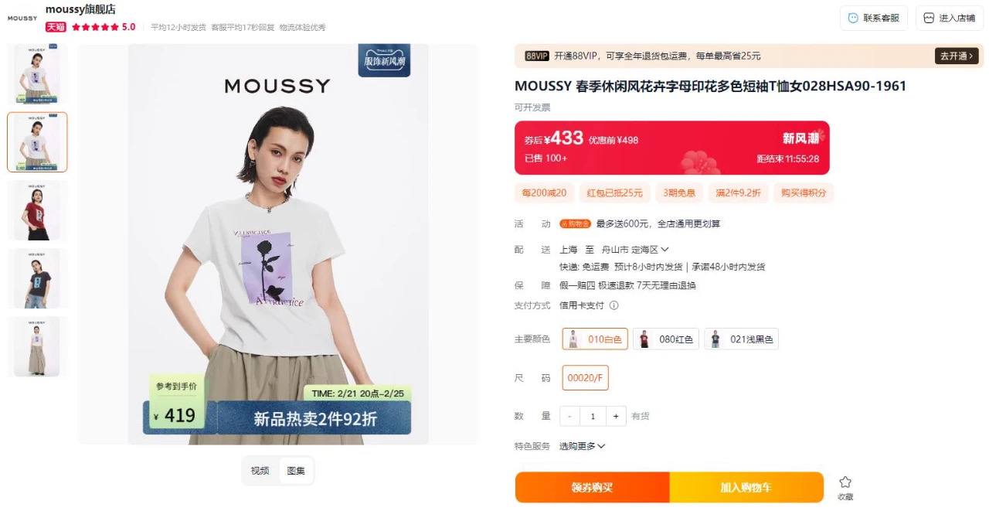Expand the 定海区 delivery location dropdown
This screenshot has height=511, width=989.
pyautogui.click(x=650, y=250)
